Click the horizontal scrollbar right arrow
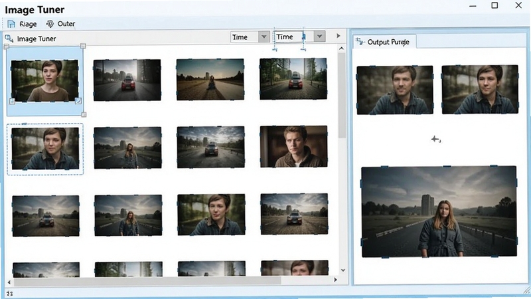This screenshot has height=299, width=531. pos(335,280)
